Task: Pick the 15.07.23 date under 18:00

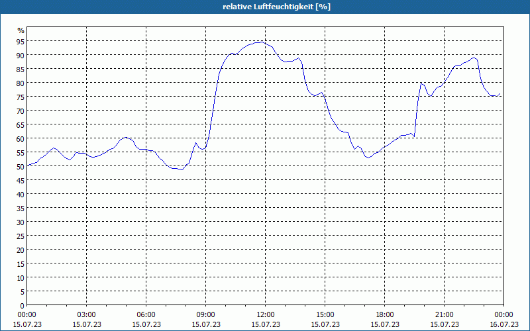Action: pos(385,324)
